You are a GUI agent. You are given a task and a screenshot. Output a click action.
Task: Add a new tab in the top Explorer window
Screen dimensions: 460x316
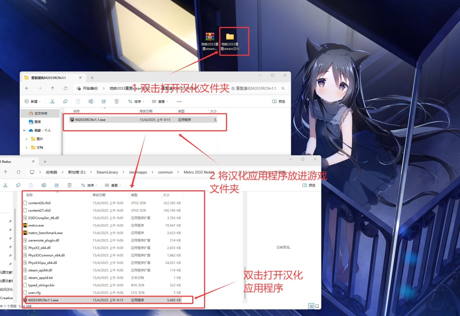(92, 77)
